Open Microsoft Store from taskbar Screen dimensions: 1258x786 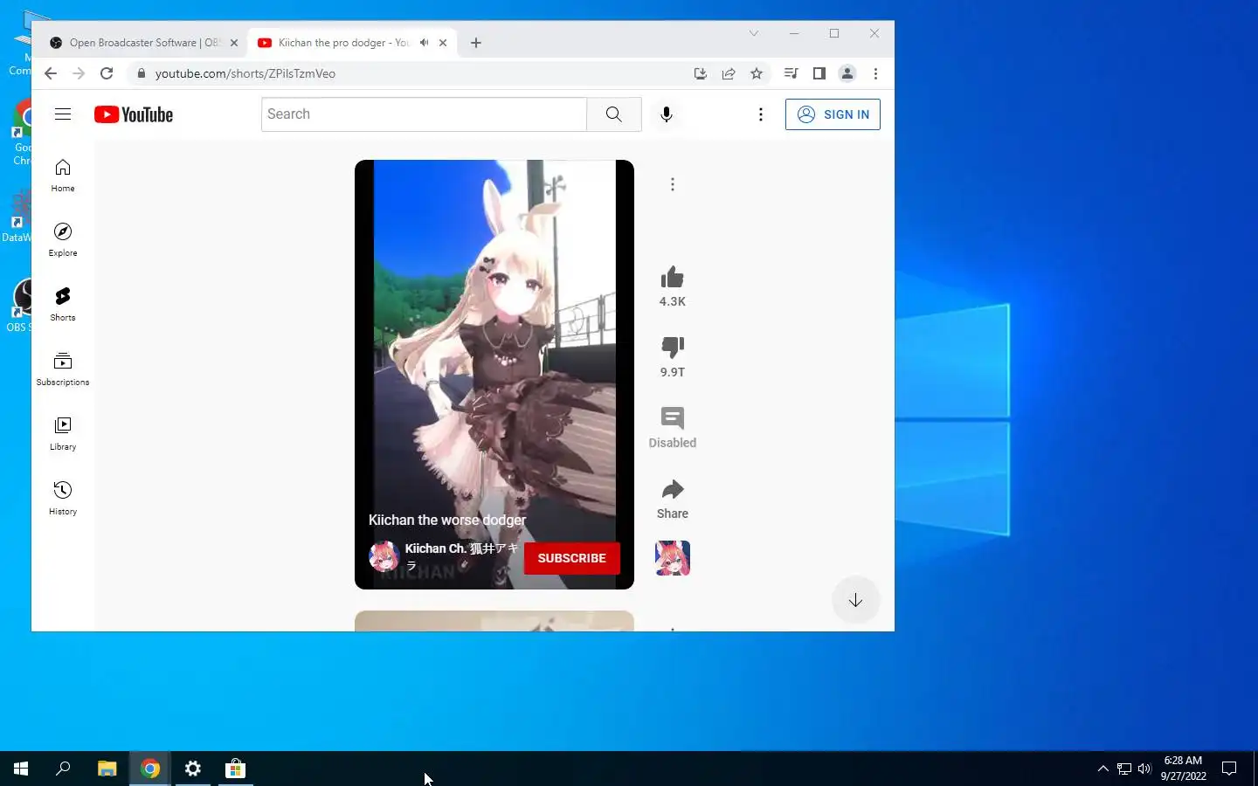coord(236,769)
